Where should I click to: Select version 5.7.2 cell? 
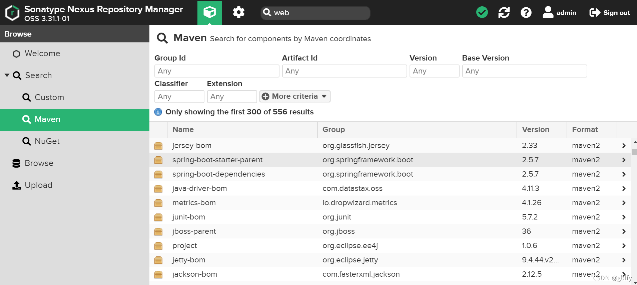[530, 217]
